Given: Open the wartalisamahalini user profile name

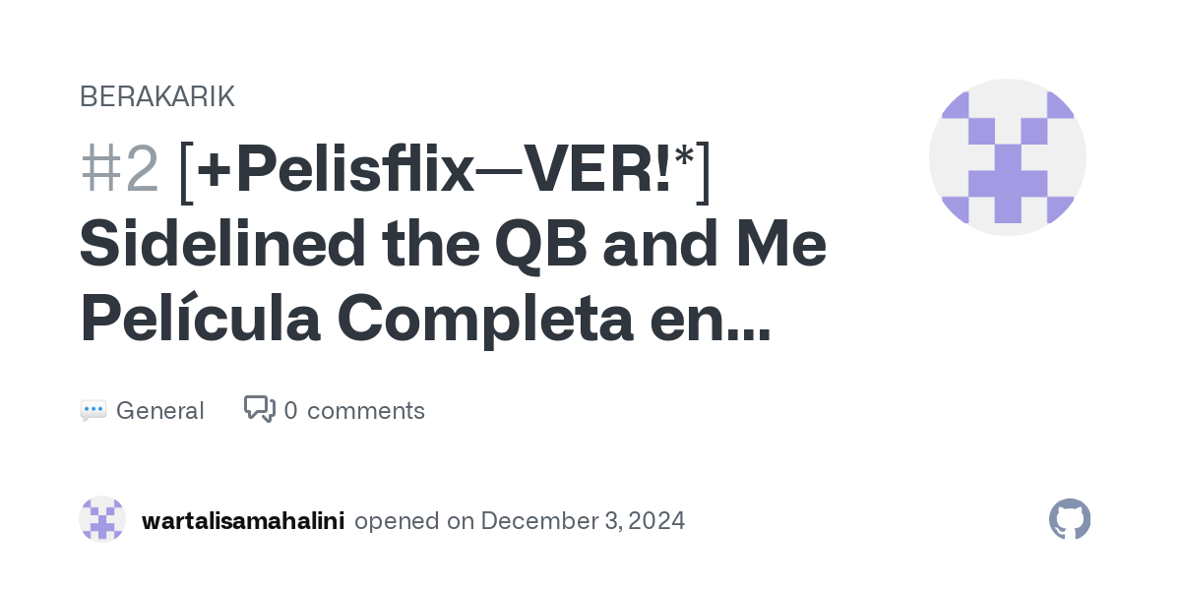Looking at the screenshot, I should pos(243,520).
